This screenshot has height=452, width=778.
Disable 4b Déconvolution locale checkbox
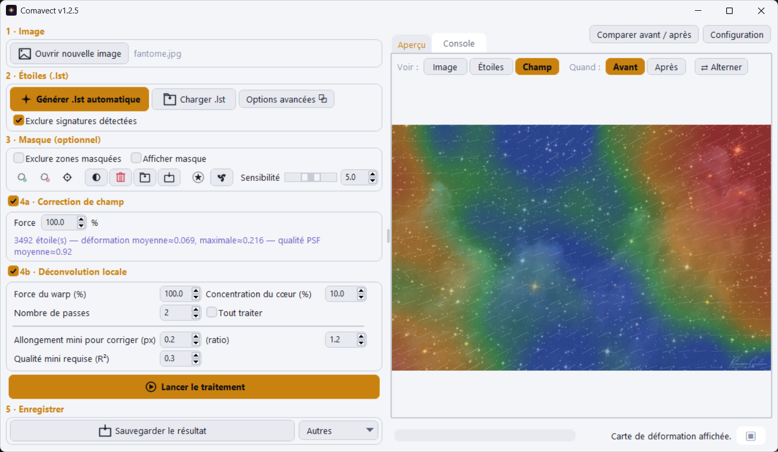13,272
